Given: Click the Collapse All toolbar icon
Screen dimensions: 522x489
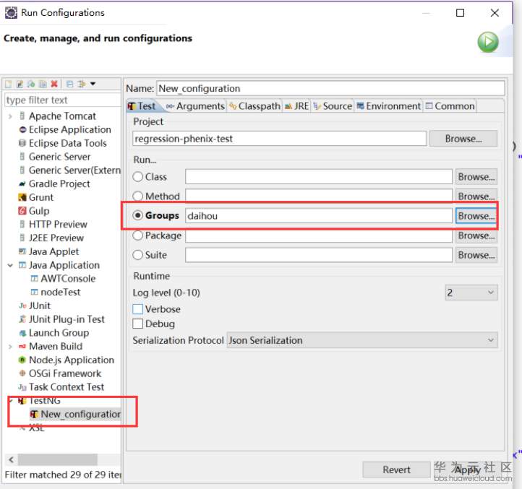Looking at the screenshot, I should 69,84.
